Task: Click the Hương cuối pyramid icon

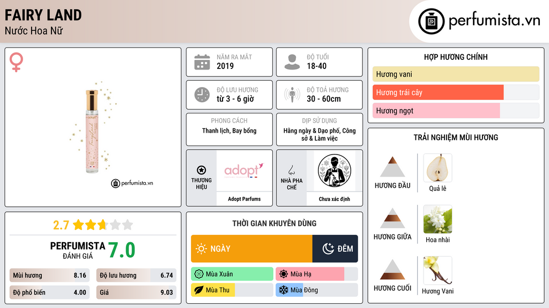Action: [392, 269]
